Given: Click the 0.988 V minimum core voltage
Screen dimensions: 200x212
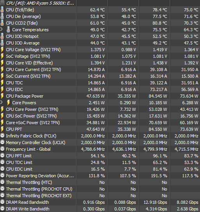Looking at the screenshot, I should tap(128, 50).
